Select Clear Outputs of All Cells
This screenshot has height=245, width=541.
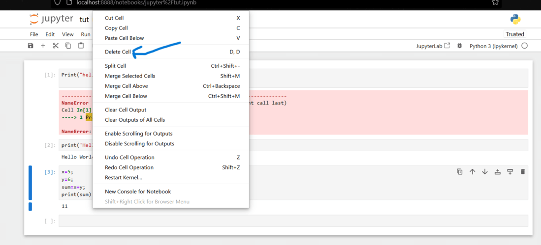pos(171,120)
